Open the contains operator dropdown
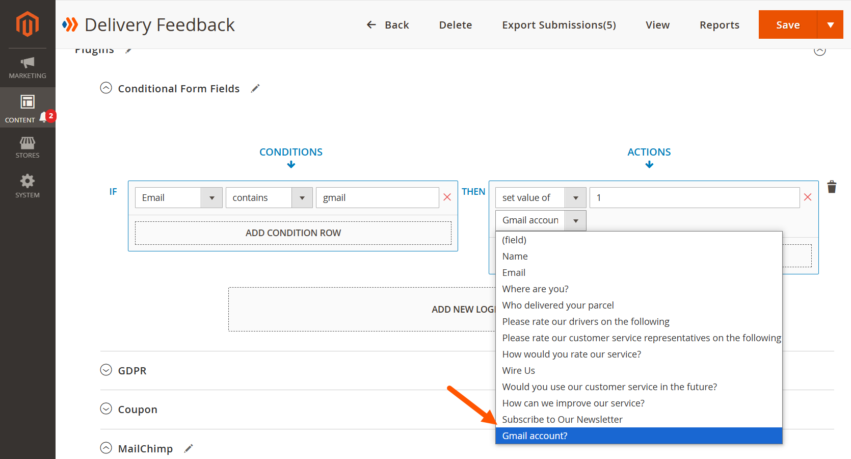Image resolution: width=851 pixels, height=459 pixels. coord(269,198)
